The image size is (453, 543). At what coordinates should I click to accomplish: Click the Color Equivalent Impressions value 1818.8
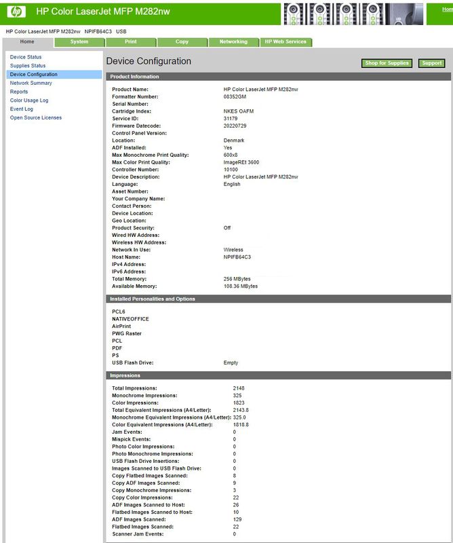pos(241,425)
